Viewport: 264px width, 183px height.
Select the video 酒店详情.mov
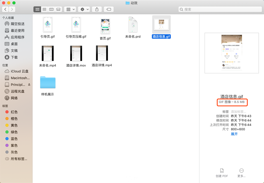[x=76, y=53]
